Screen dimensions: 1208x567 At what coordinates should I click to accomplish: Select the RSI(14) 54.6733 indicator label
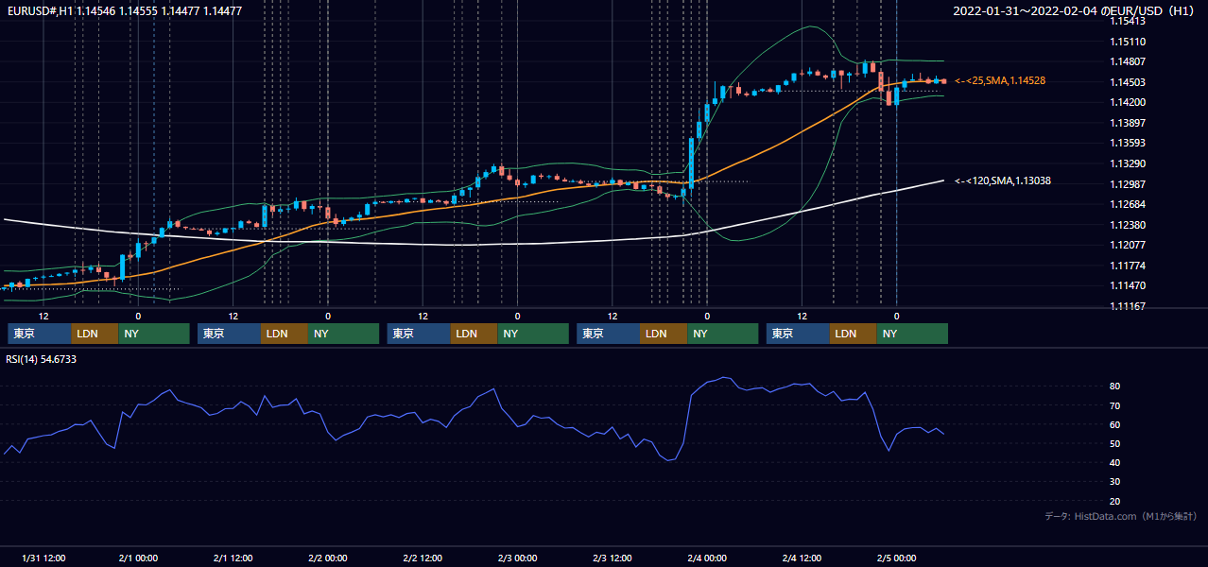tap(42, 359)
